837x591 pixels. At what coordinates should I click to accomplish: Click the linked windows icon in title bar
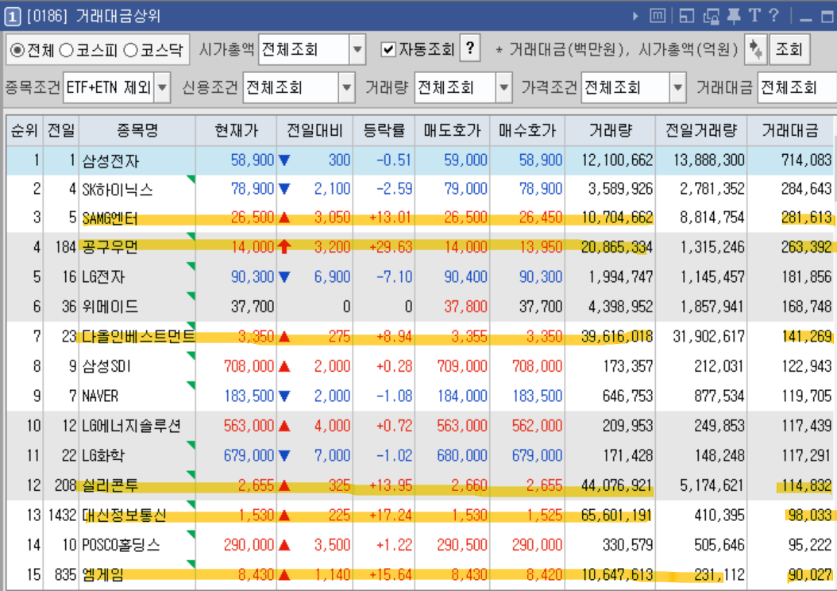(711, 17)
